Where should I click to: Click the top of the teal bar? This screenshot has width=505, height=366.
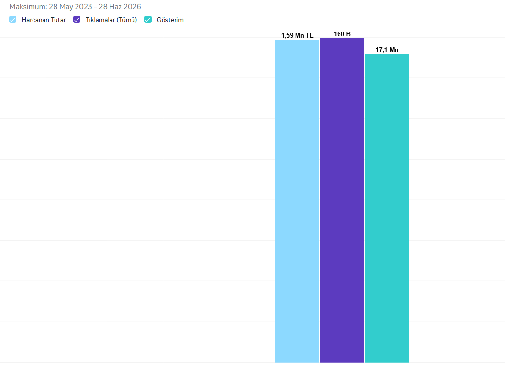387,55
